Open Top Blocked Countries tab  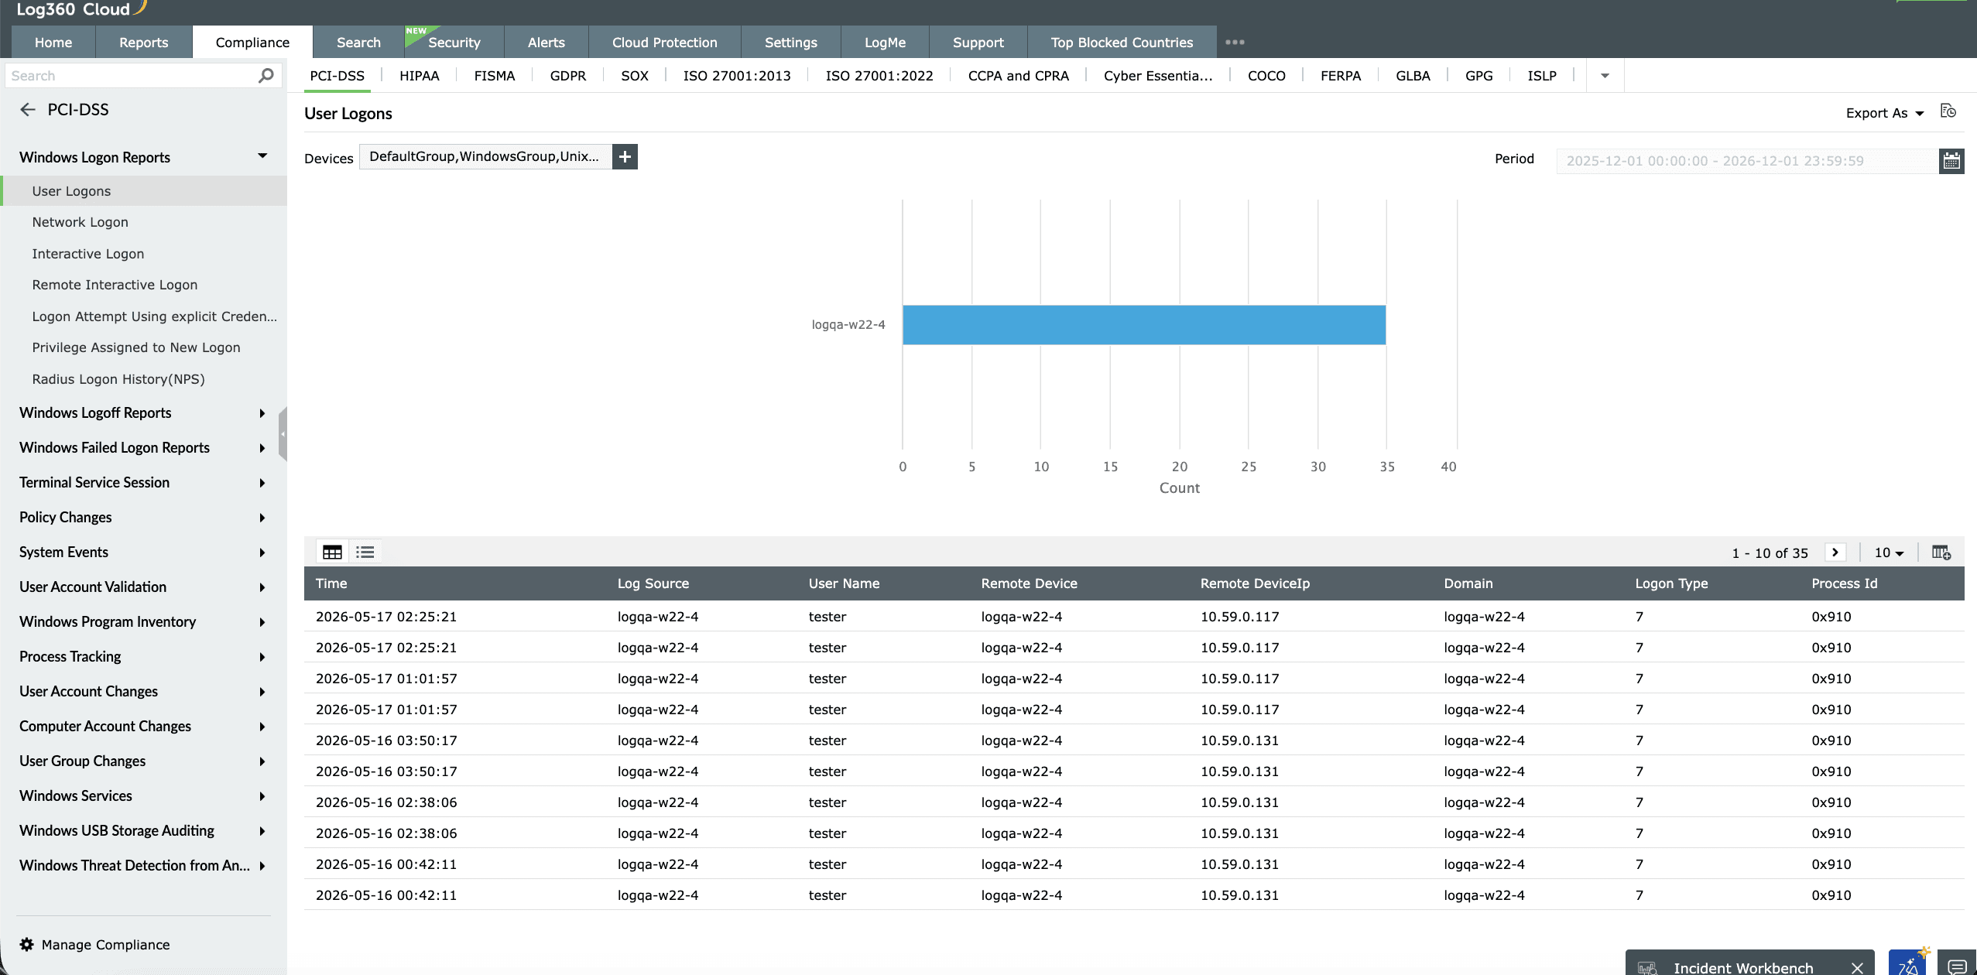point(1122,43)
